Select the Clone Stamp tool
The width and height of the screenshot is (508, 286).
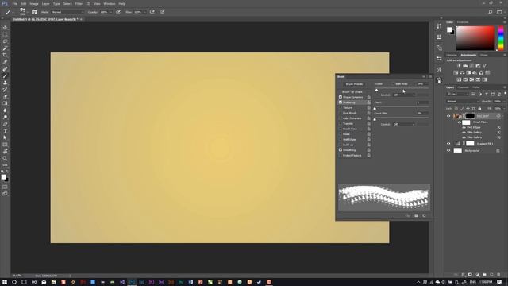point(5,83)
